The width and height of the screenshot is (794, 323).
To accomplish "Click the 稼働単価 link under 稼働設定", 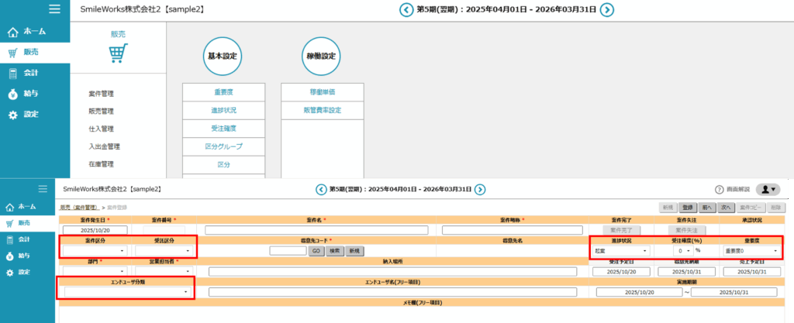I will point(322,92).
